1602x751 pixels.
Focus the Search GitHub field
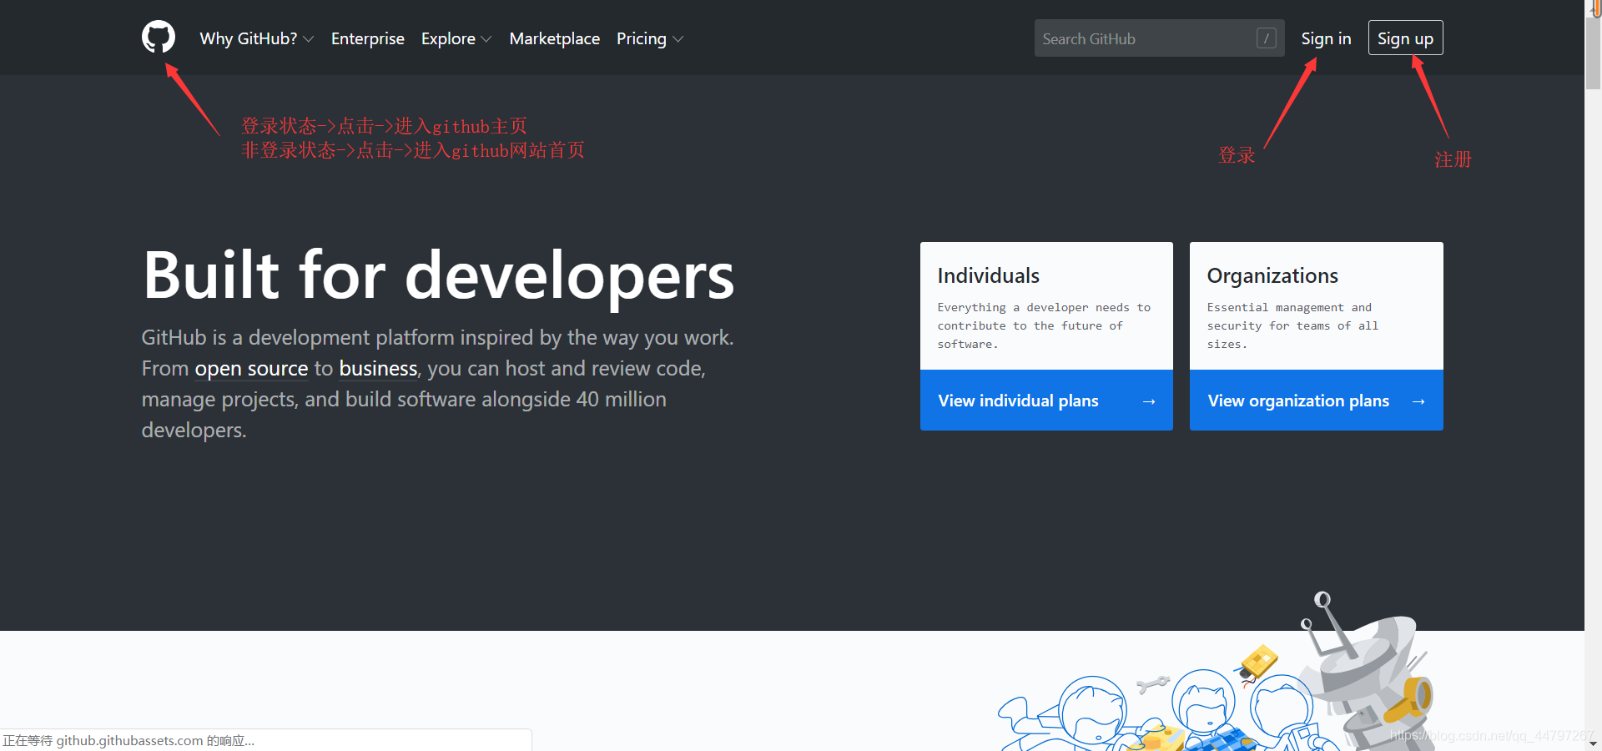(x=1160, y=38)
